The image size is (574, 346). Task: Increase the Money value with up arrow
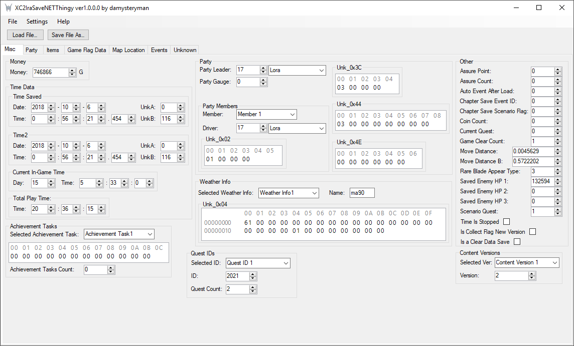[72, 70]
